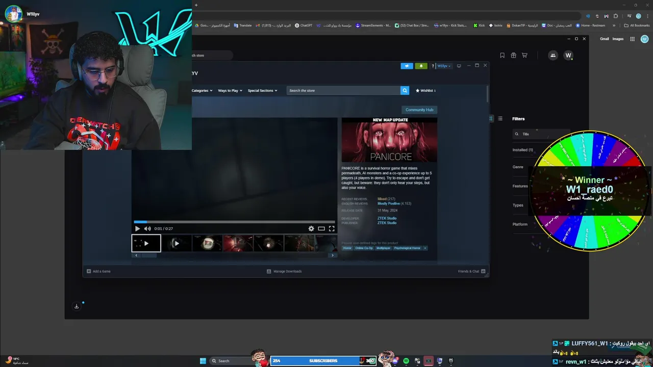Open Steam notifications bell
653x367 pixels.
[x=421, y=66]
